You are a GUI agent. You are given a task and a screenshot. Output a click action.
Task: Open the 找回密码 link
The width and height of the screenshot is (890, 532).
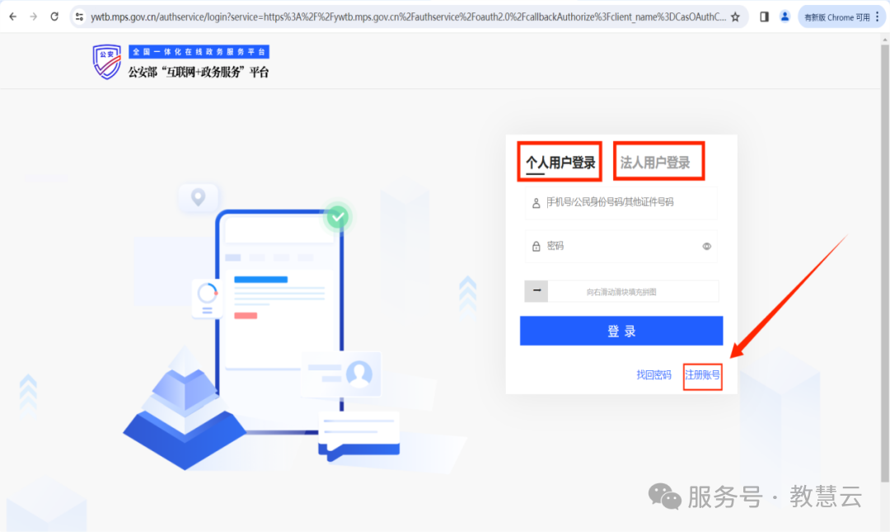[653, 375]
